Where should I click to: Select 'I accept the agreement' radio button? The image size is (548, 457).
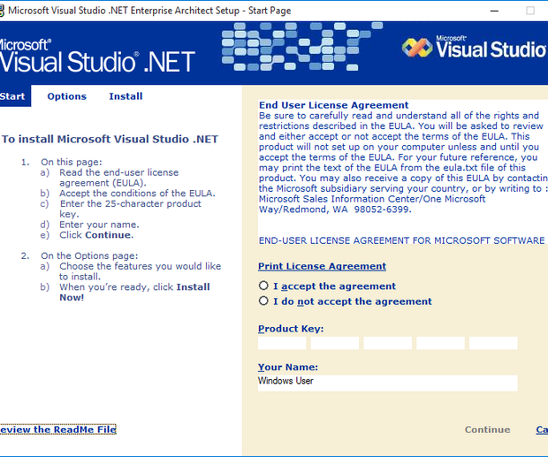tap(263, 286)
